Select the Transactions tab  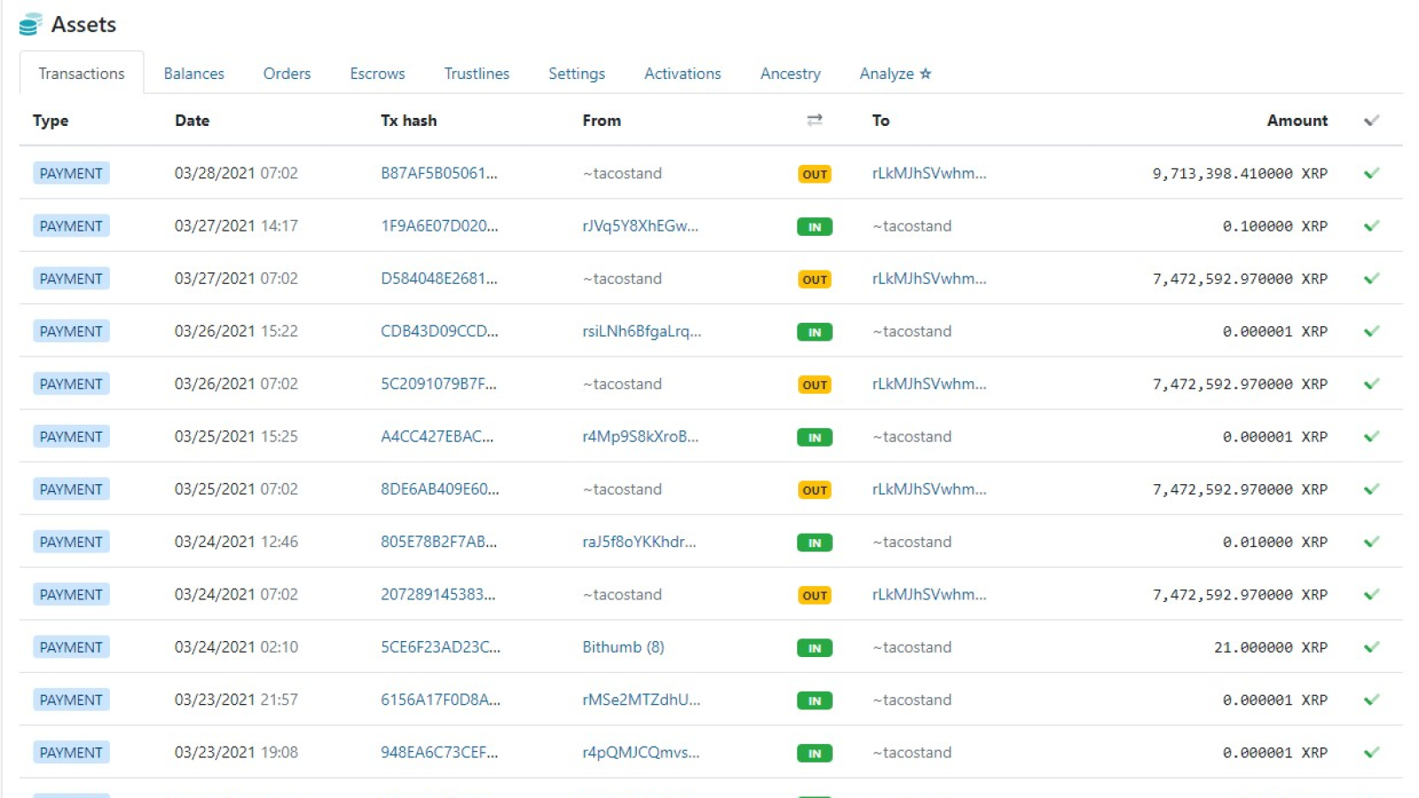tap(82, 74)
